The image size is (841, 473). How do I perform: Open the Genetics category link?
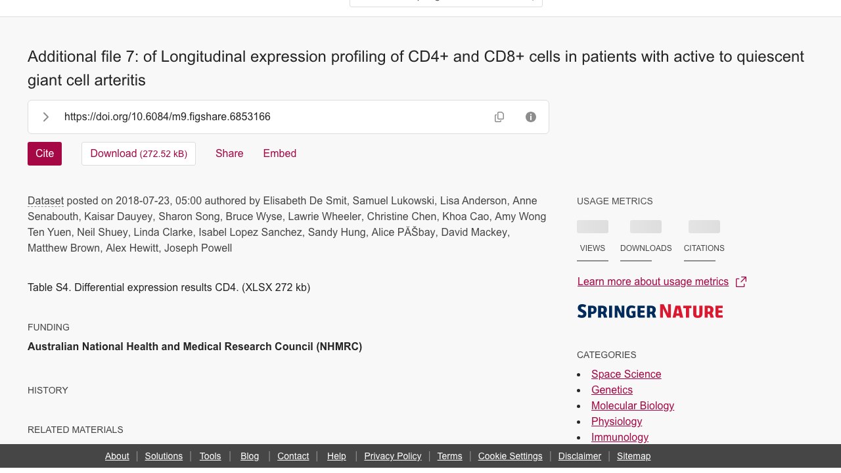tap(612, 390)
